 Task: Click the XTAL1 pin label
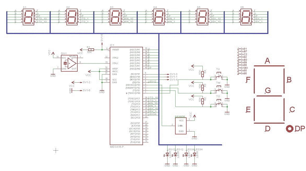pos(115,63)
